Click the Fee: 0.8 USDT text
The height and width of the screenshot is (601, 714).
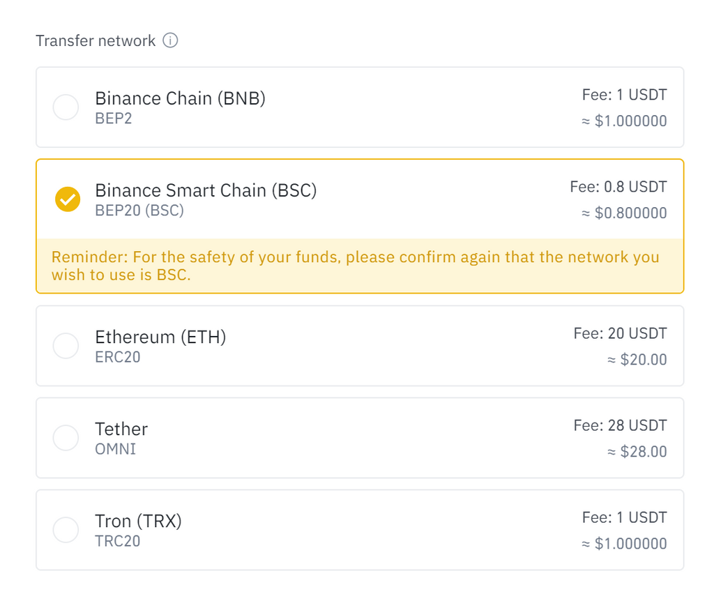coord(618,187)
